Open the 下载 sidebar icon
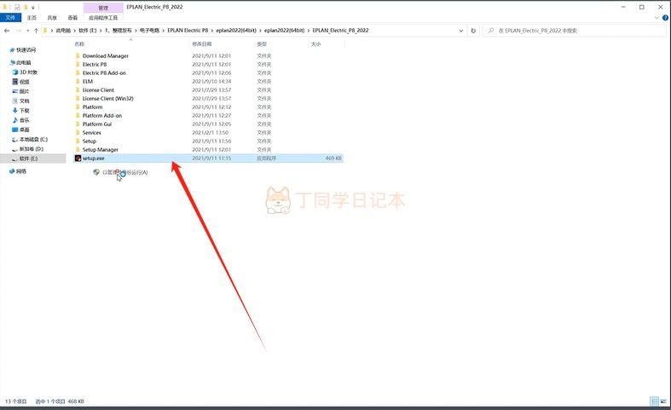 coord(15,111)
